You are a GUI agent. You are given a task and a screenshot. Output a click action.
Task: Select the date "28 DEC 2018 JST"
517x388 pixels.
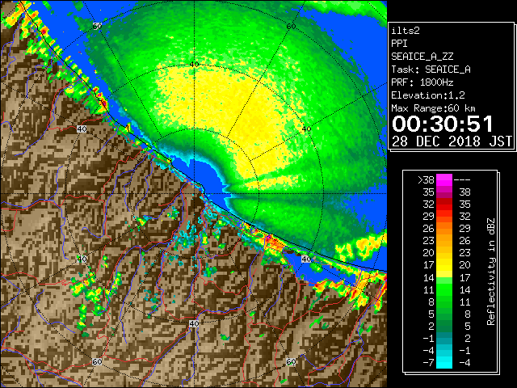[x=452, y=141]
